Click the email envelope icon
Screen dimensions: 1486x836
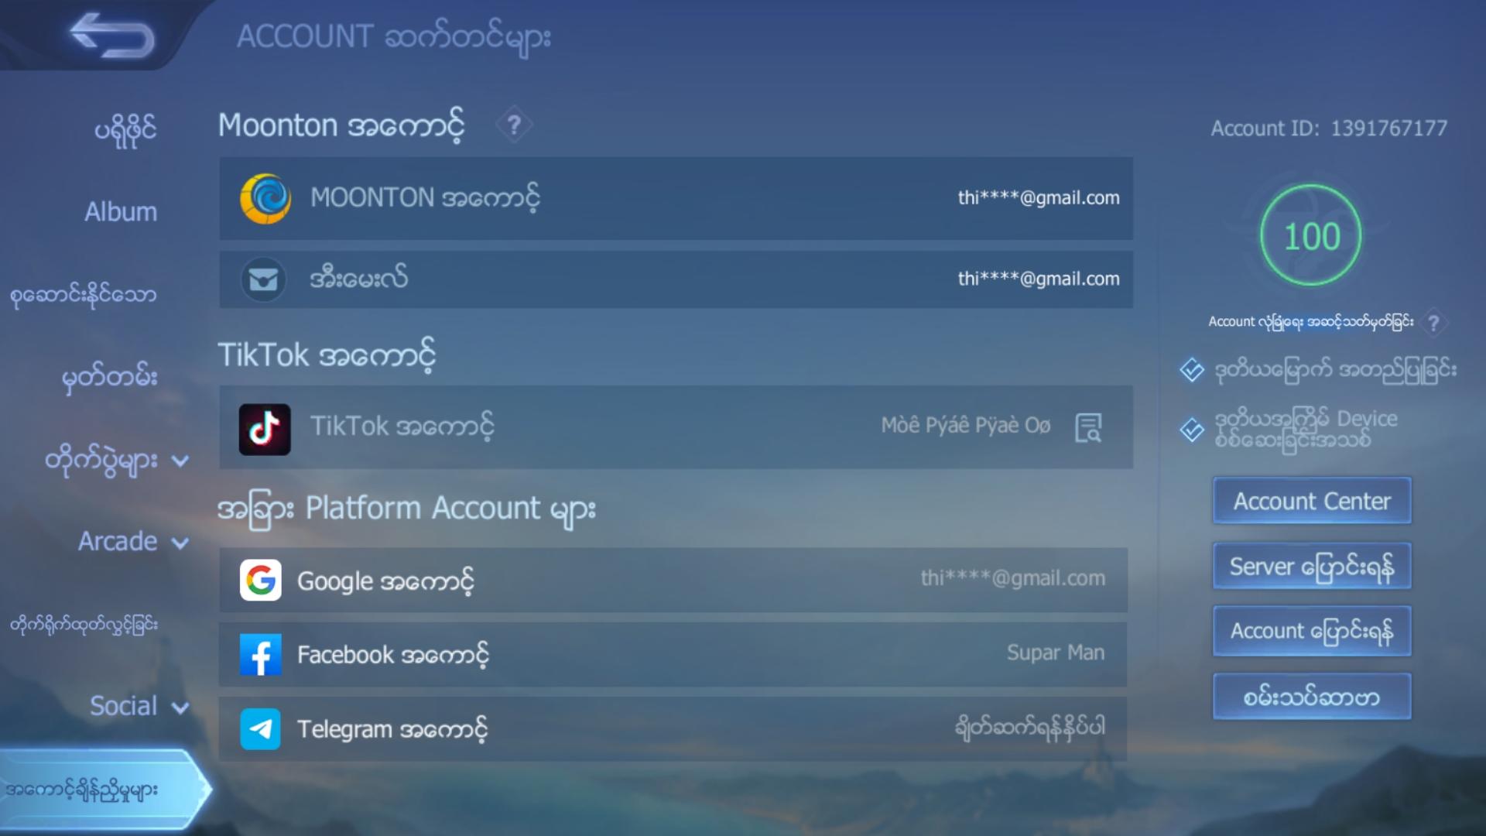coord(264,279)
